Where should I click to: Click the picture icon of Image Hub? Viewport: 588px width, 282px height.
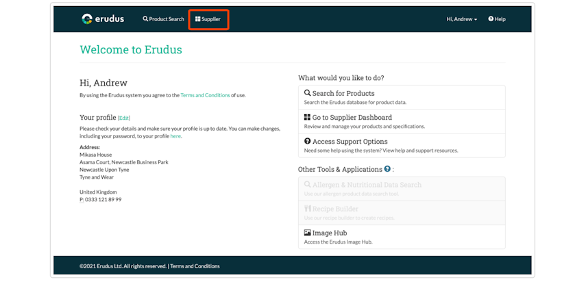click(308, 233)
